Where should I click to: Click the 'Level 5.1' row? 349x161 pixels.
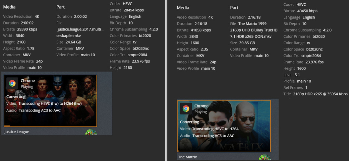point(292,75)
